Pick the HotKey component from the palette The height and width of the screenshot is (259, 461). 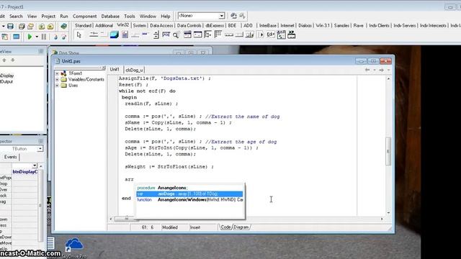click(x=166, y=35)
